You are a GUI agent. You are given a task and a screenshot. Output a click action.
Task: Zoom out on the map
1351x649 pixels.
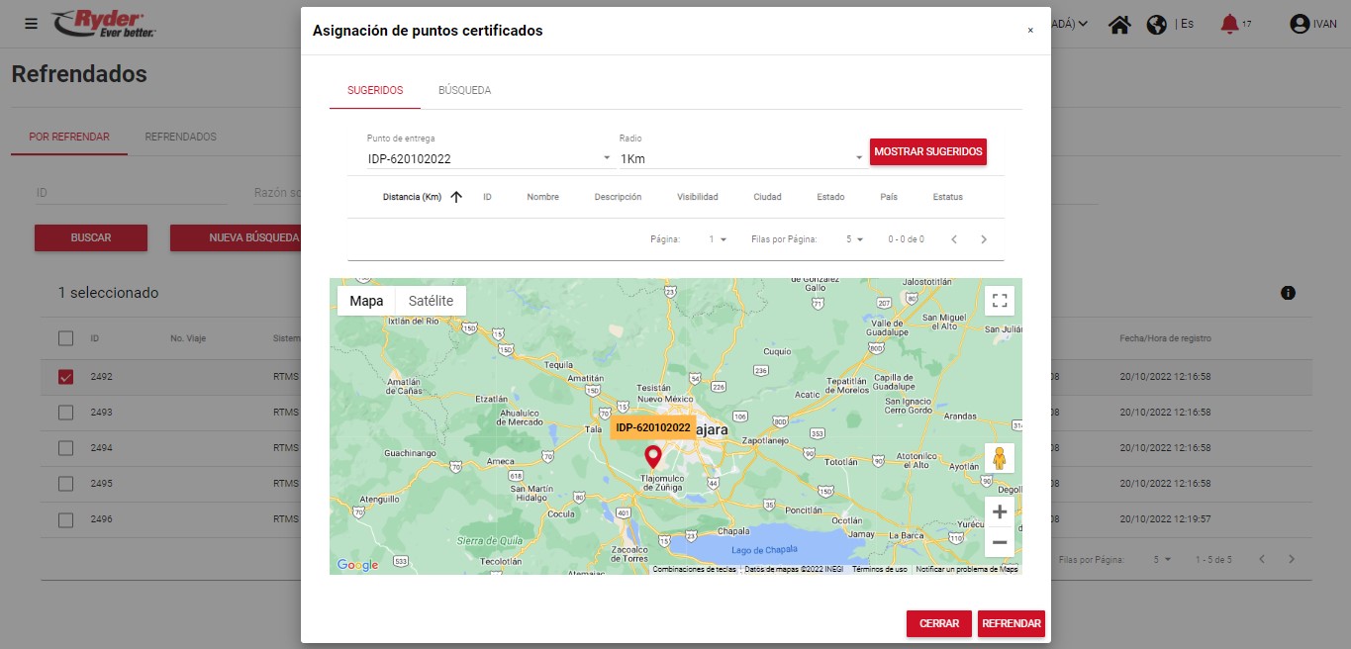pos(1000,542)
